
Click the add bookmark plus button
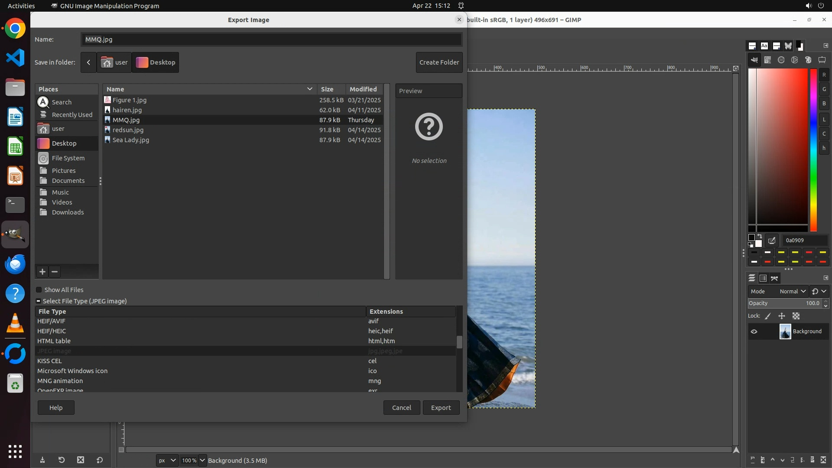point(42,272)
